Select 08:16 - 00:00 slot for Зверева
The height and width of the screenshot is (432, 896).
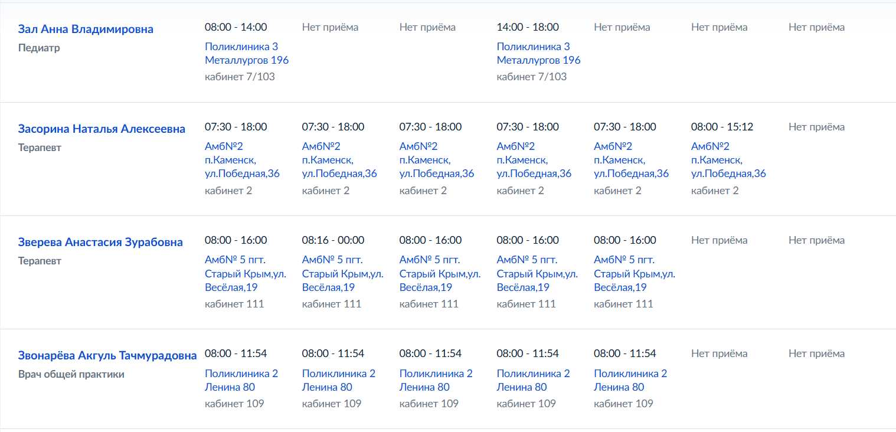[x=333, y=240]
